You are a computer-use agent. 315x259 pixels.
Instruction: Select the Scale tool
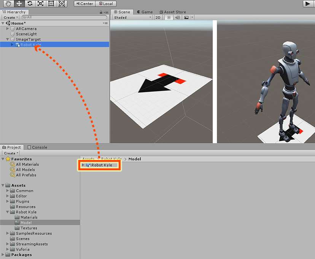41,4
